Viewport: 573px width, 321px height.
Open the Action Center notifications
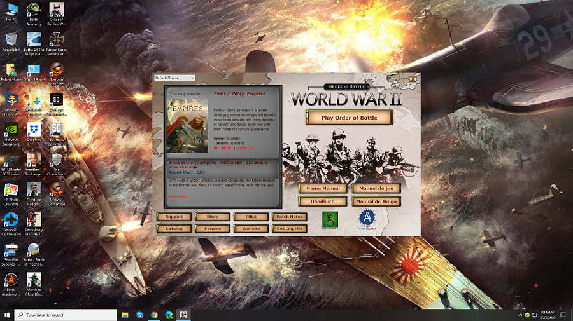point(563,315)
